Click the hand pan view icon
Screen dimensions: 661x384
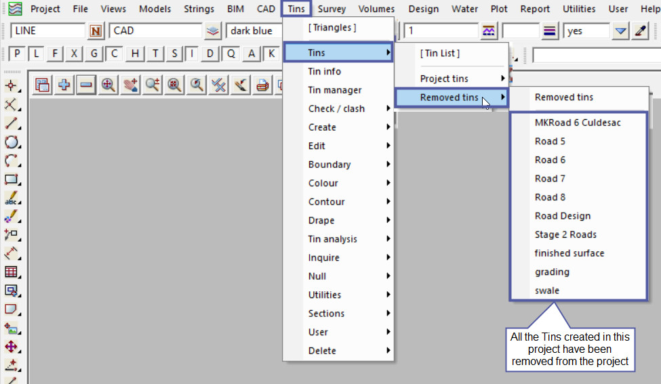tap(130, 85)
